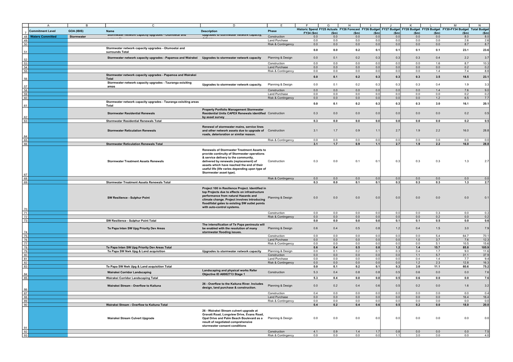This screenshot has height=362, width=513.
Task: Select Wairakei Stream - Overflow to Kaituna Total cell
Action: tap(137, 305)
